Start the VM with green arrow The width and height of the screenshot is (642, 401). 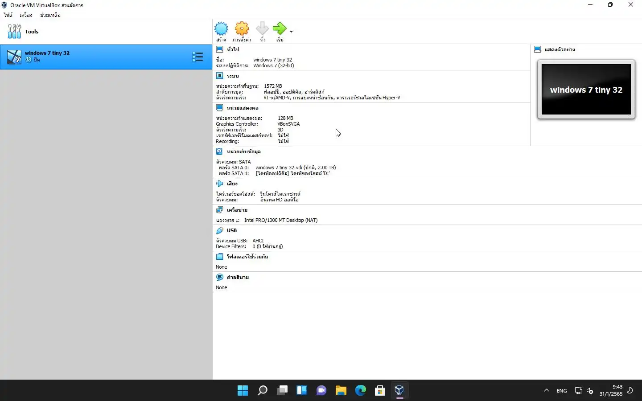click(280, 29)
